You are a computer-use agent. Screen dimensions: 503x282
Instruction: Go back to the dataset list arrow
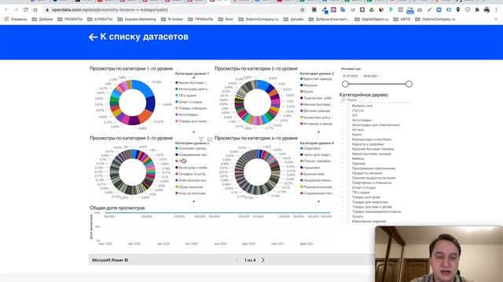pos(93,37)
